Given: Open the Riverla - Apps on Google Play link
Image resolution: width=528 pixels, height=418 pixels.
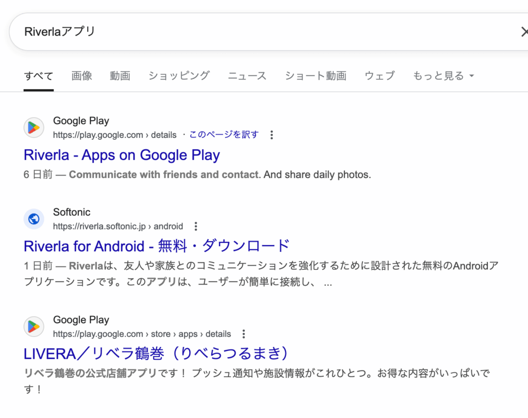Looking at the screenshot, I should [x=122, y=155].
